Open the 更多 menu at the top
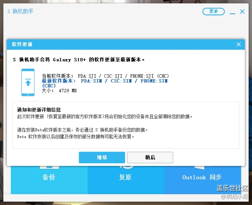Viewport: 252px width, 205px height. pyautogui.click(x=214, y=12)
